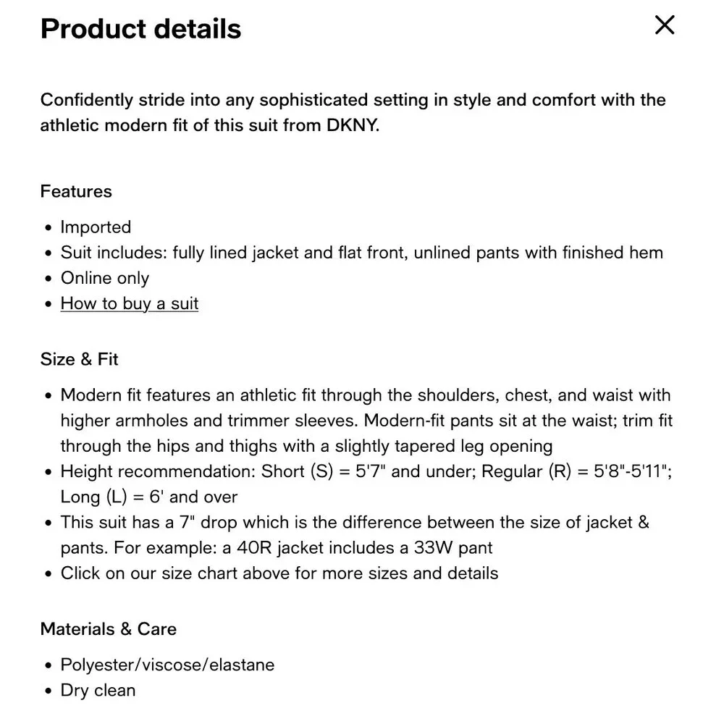The image size is (724, 724).
Task: Select the Materials & Care heading
Action: pos(109,629)
